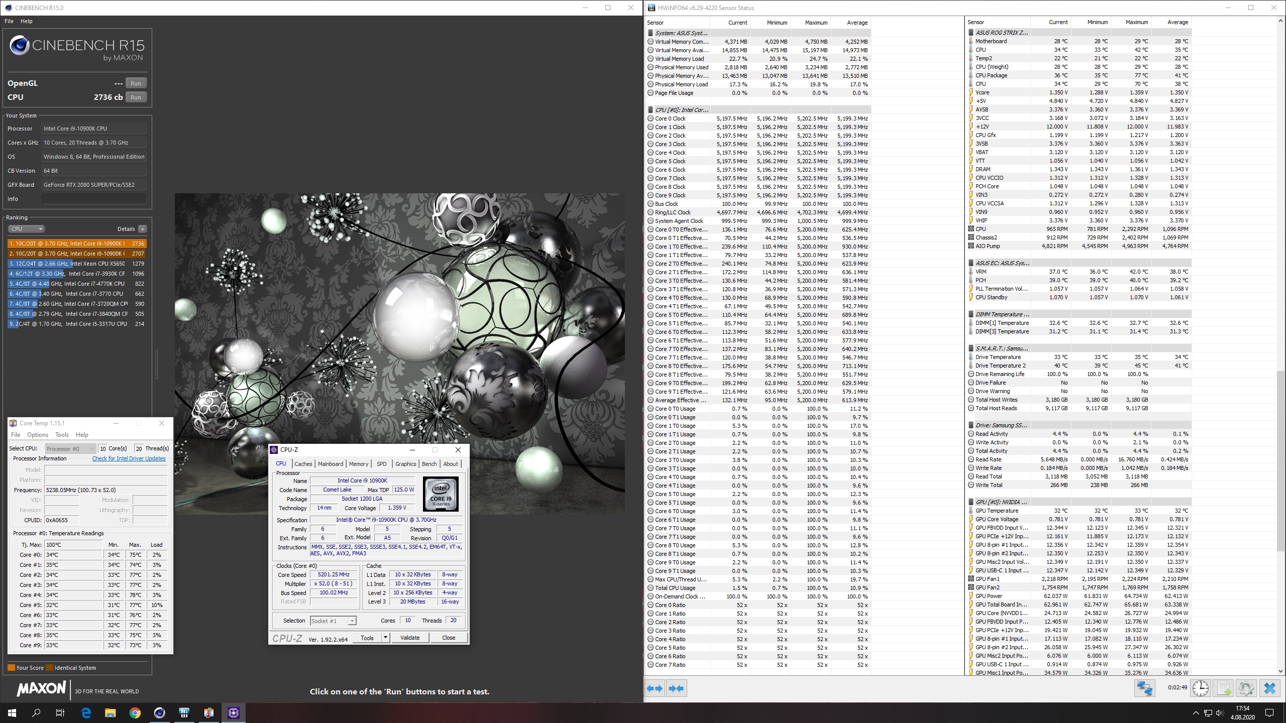The width and height of the screenshot is (1286, 723).
Task: Switch to CPU-Z Mainboard tab
Action: [x=331, y=464]
